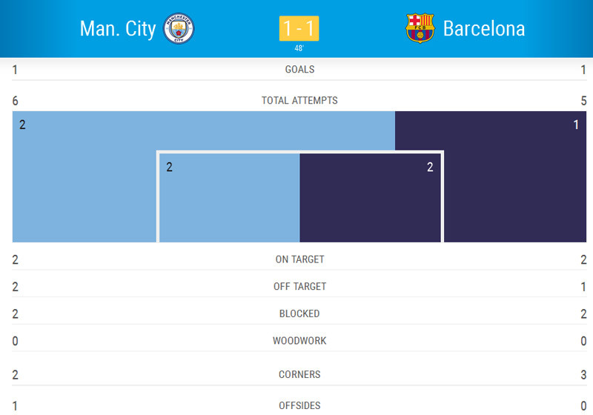Viewport: 593px width, 415px height.
Task: Click Man. City's total attempts value 6
Action: (16, 100)
